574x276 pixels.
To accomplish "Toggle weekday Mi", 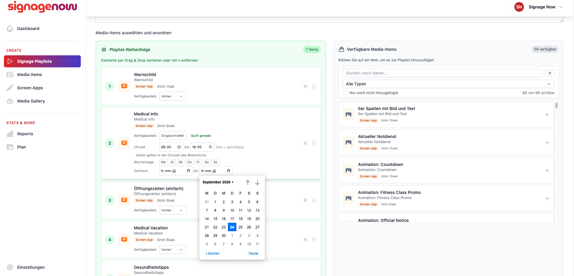I will pos(181,162).
